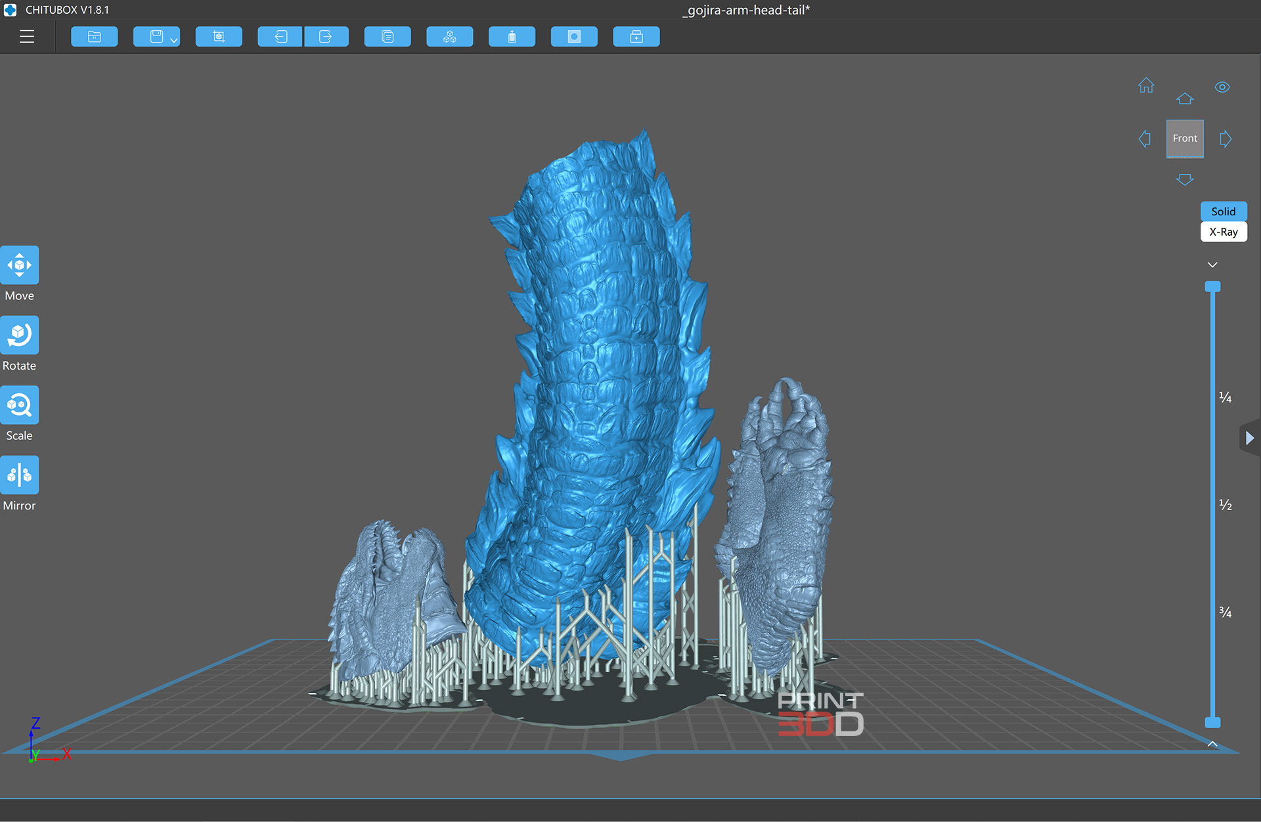Click the Undo toolbar icon
The image size is (1261, 822).
click(x=280, y=37)
